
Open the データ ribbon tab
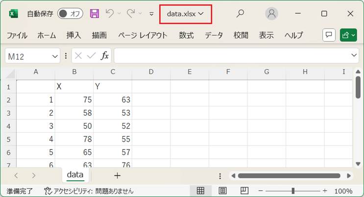[214, 35]
